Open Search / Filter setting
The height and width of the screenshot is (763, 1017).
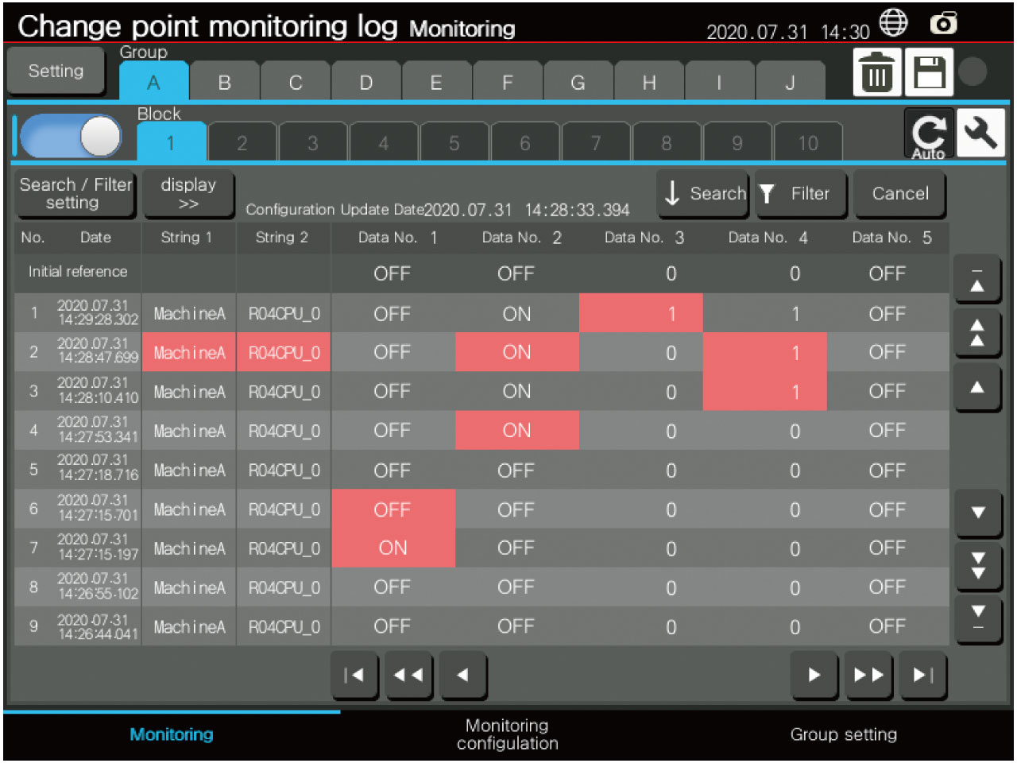tap(75, 194)
